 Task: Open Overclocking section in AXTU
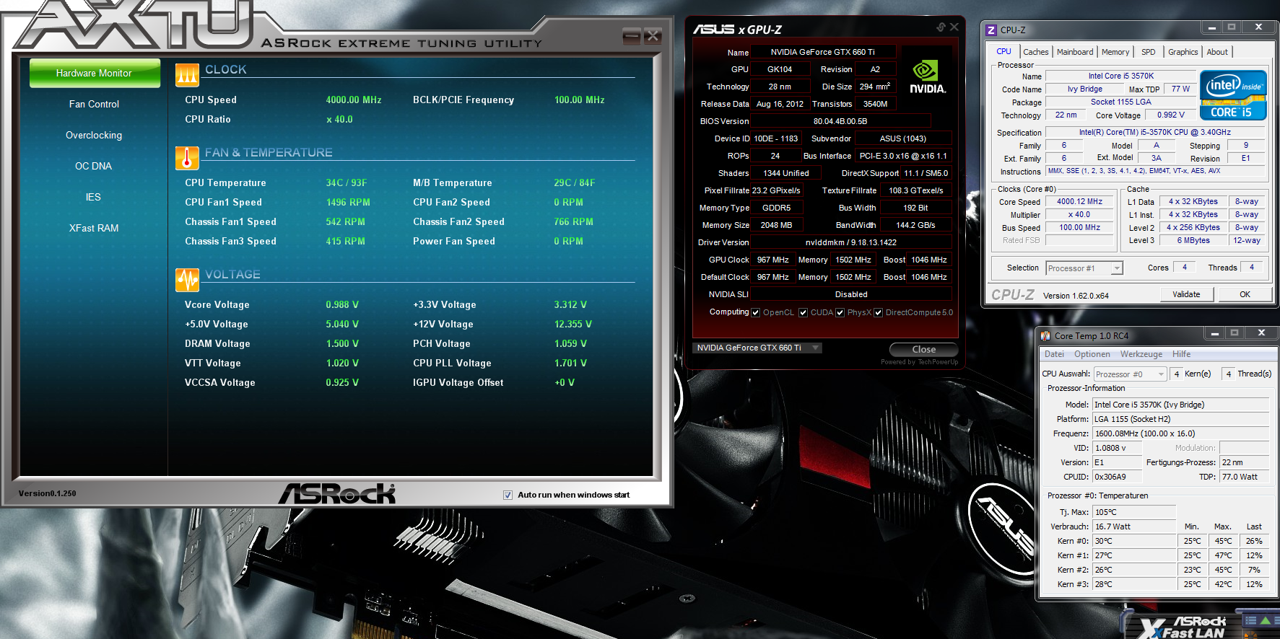tap(94, 136)
